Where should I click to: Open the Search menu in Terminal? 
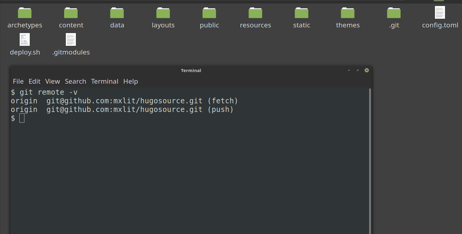tap(75, 81)
